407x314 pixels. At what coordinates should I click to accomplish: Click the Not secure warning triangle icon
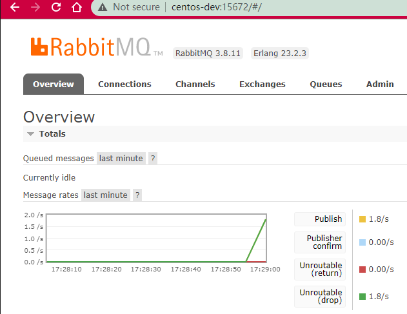point(103,7)
